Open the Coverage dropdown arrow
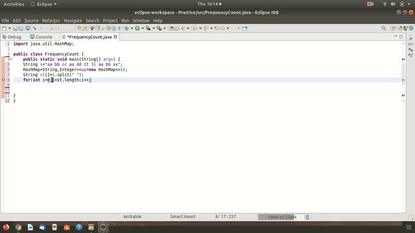Screen dimensions: 415x233 pos(154,28)
